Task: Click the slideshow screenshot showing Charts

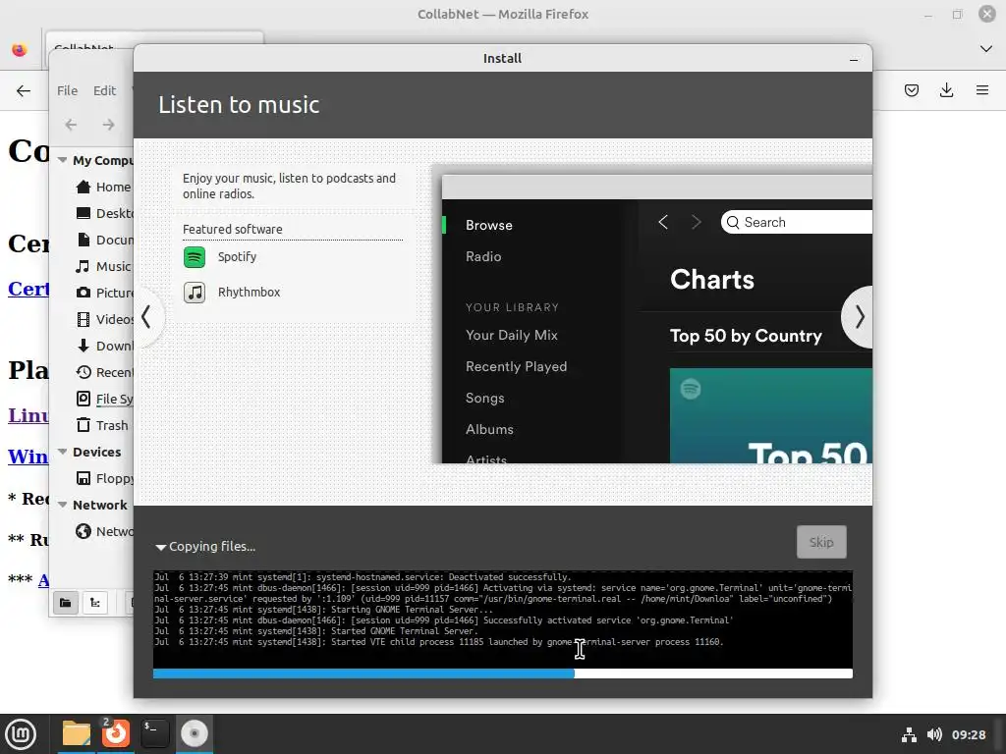Action: 656,319
